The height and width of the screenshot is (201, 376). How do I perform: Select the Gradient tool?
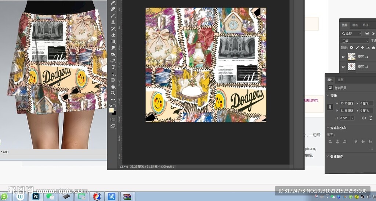click(x=113, y=42)
